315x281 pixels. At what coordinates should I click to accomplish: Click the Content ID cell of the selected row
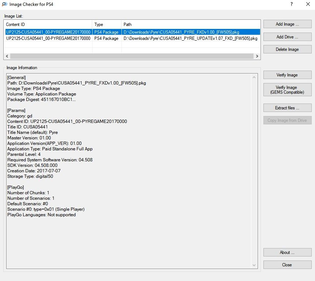(48, 32)
